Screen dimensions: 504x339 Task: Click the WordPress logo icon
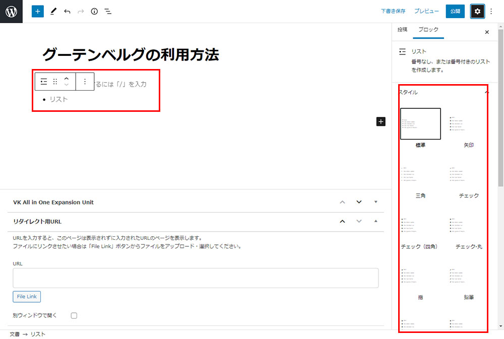tap(11, 11)
